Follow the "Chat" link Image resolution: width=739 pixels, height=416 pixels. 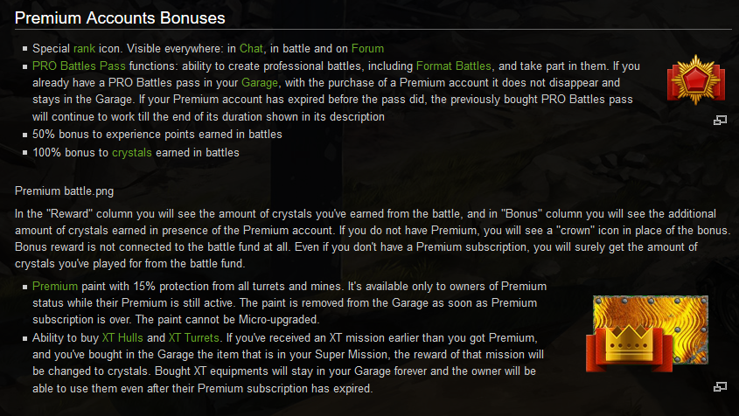click(x=252, y=49)
